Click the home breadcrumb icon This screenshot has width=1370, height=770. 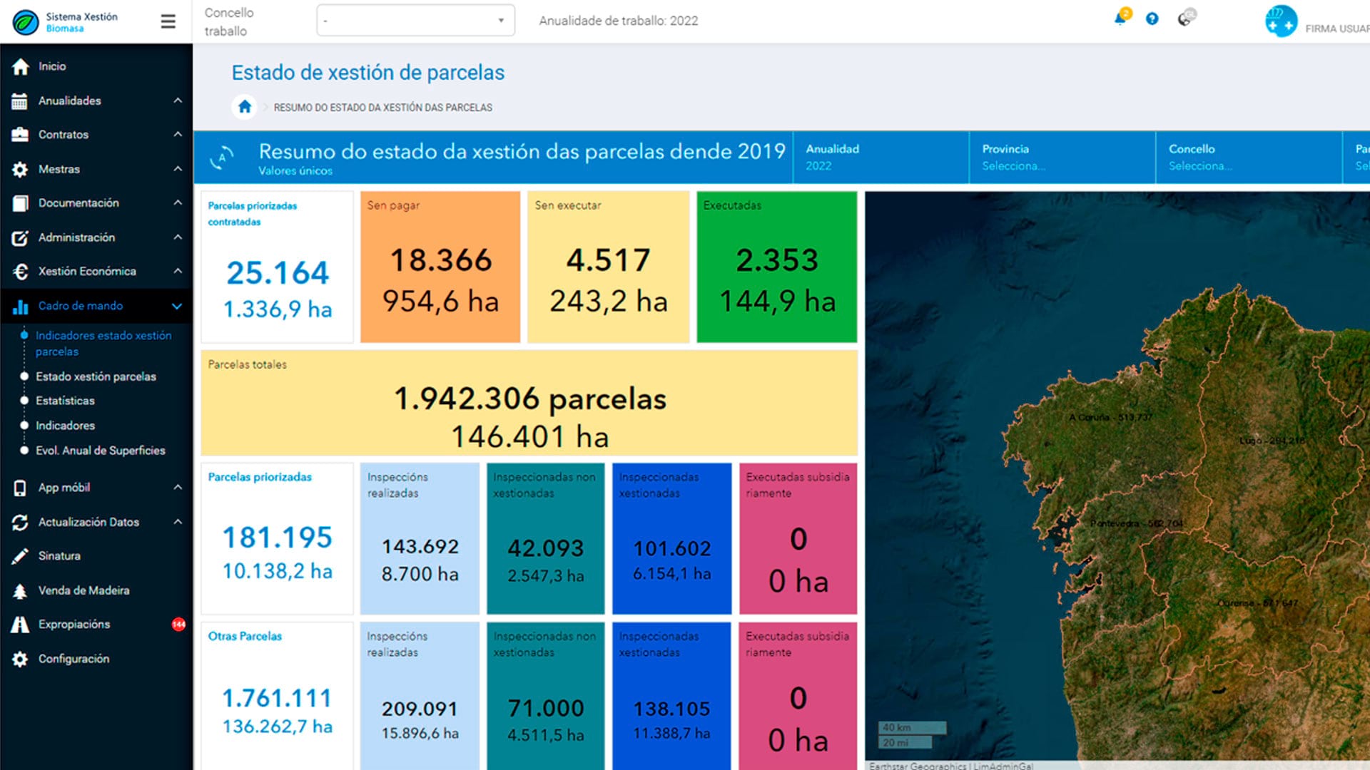coord(245,107)
